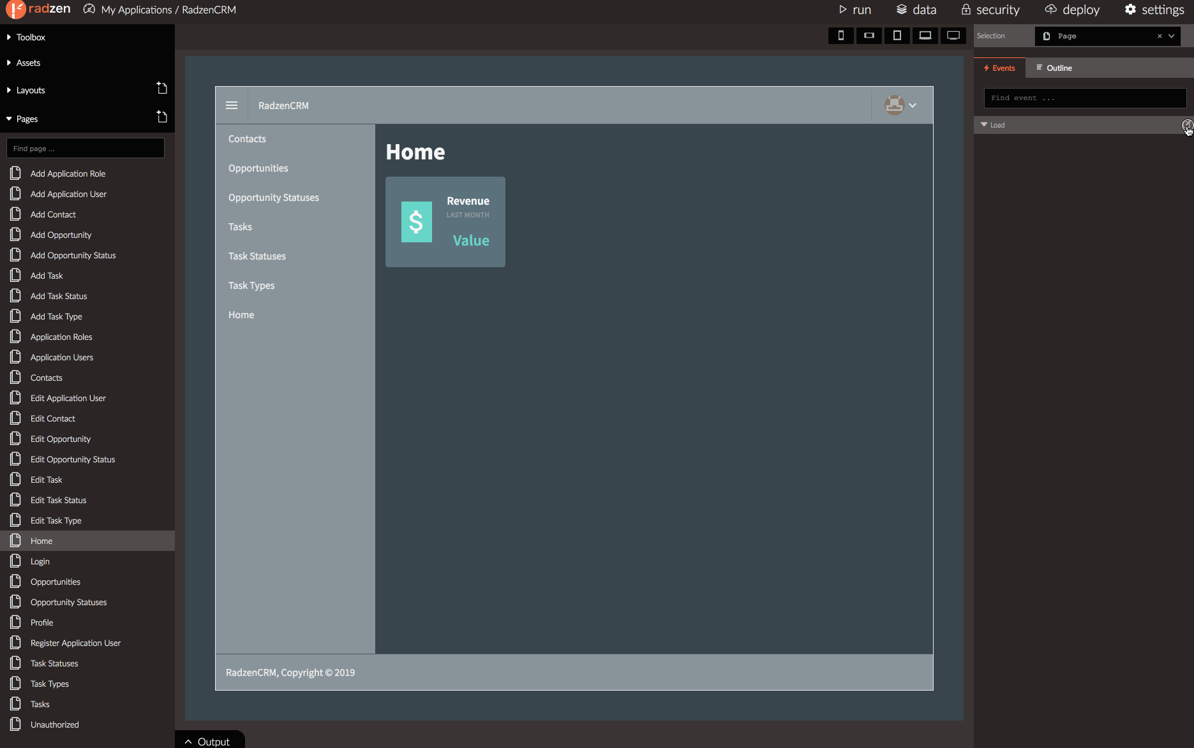Open the Contacts page in list
Viewport: 1194px width, 748px height.
pyautogui.click(x=47, y=378)
